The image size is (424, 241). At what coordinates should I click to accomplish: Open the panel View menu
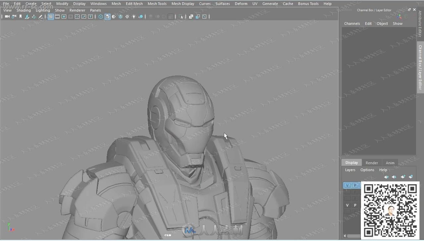[x=7, y=10]
